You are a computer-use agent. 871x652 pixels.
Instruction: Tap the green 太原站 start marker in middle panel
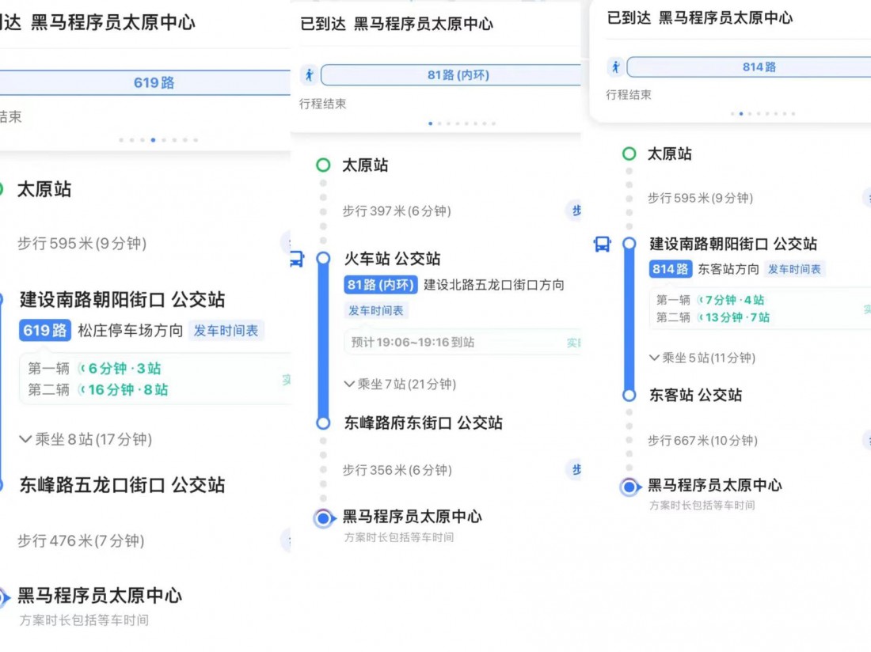323,165
